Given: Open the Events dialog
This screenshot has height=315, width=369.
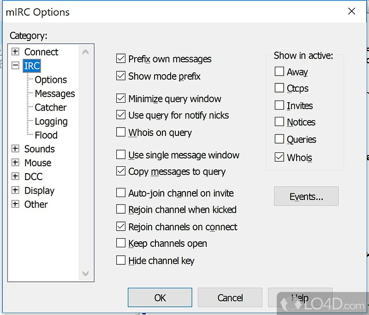Looking at the screenshot, I should (x=306, y=196).
